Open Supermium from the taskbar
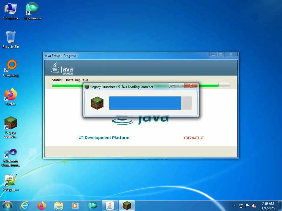Screen dimensions: 282x211 pyautogui.click(x=93, y=206)
